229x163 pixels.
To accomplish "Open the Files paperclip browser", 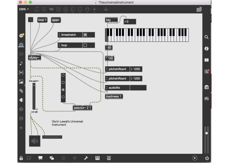I will [21, 91].
